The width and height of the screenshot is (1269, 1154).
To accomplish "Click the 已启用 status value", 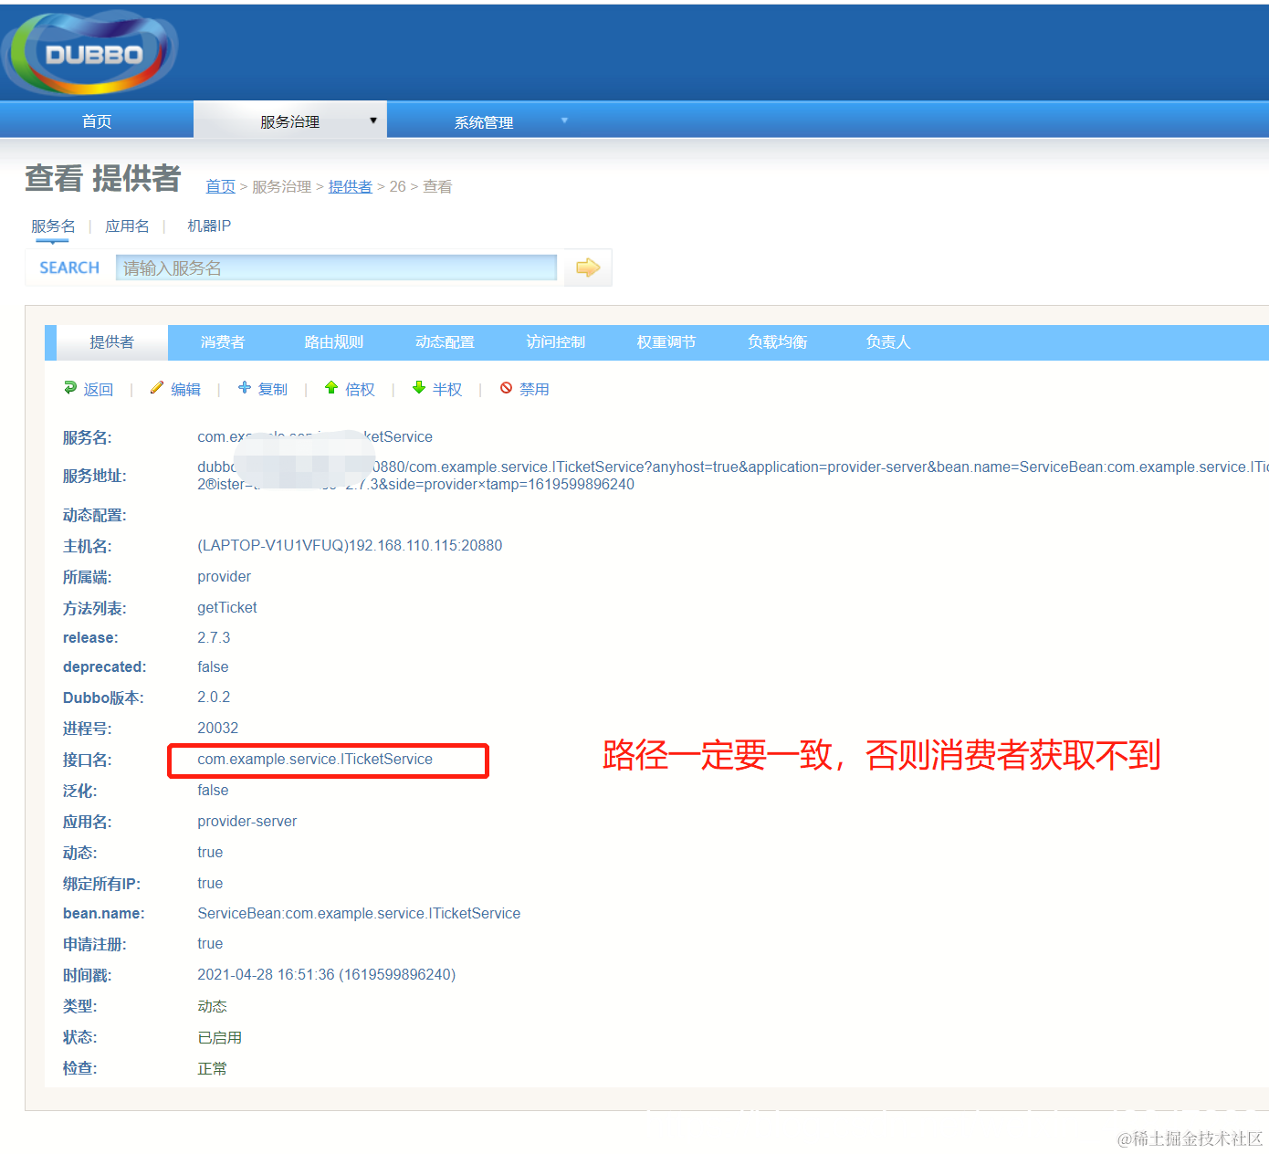I will click(x=220, y=1037).
